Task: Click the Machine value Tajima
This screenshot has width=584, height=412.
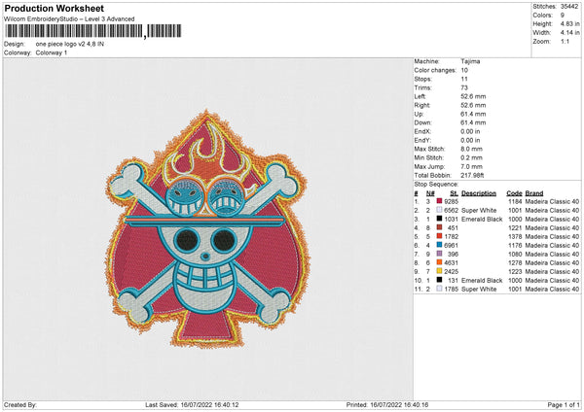Action: (x=470, y=61)
